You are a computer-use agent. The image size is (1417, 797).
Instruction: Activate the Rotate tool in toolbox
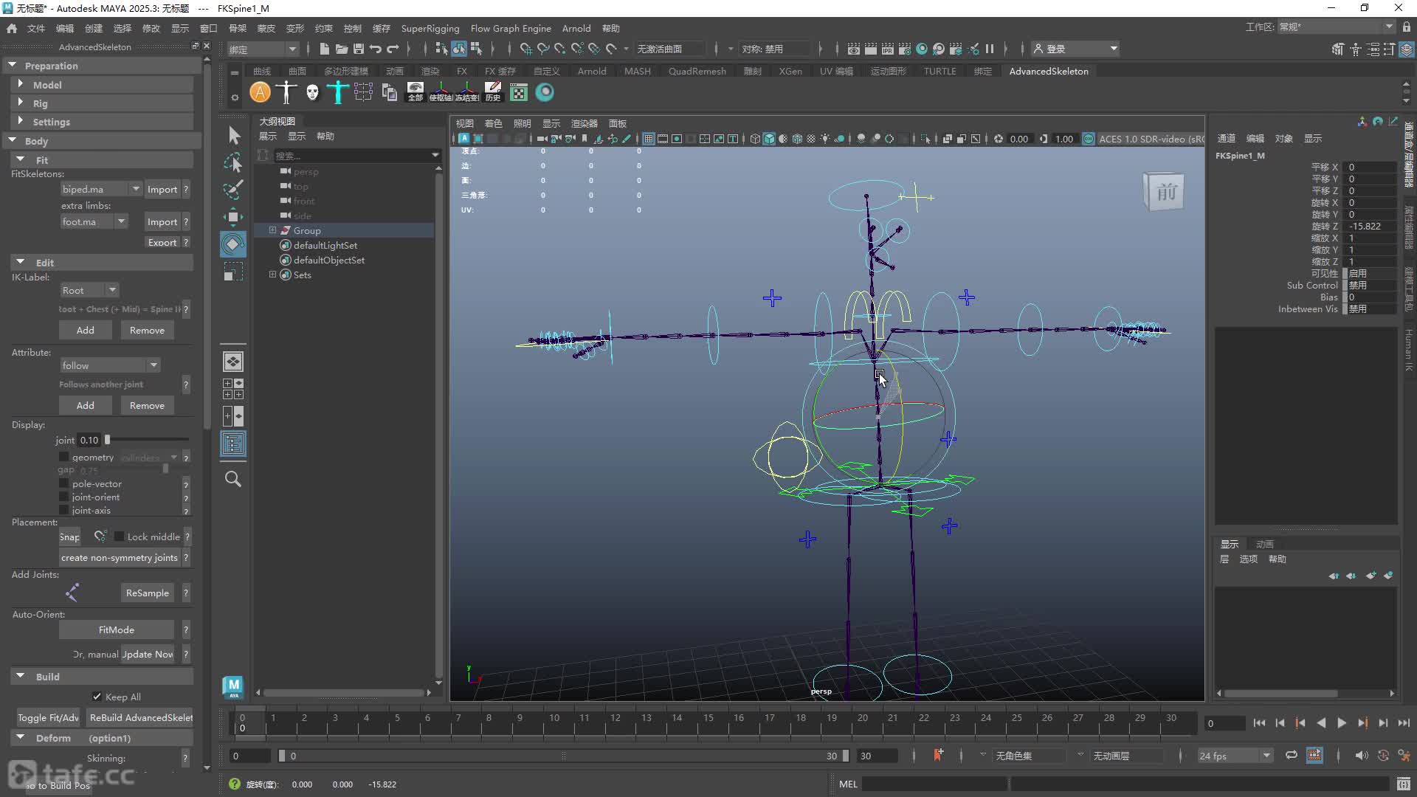233,244
